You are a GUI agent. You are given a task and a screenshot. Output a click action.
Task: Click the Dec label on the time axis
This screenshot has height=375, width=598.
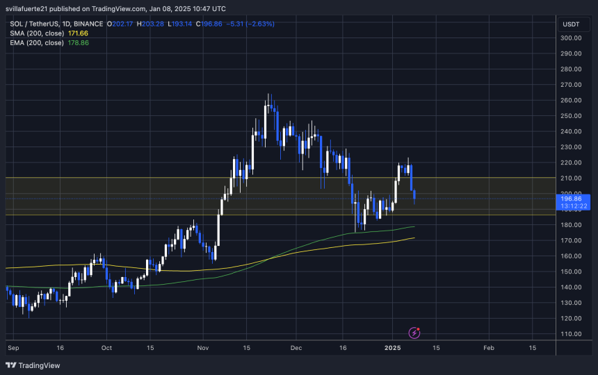click(296, 347)
